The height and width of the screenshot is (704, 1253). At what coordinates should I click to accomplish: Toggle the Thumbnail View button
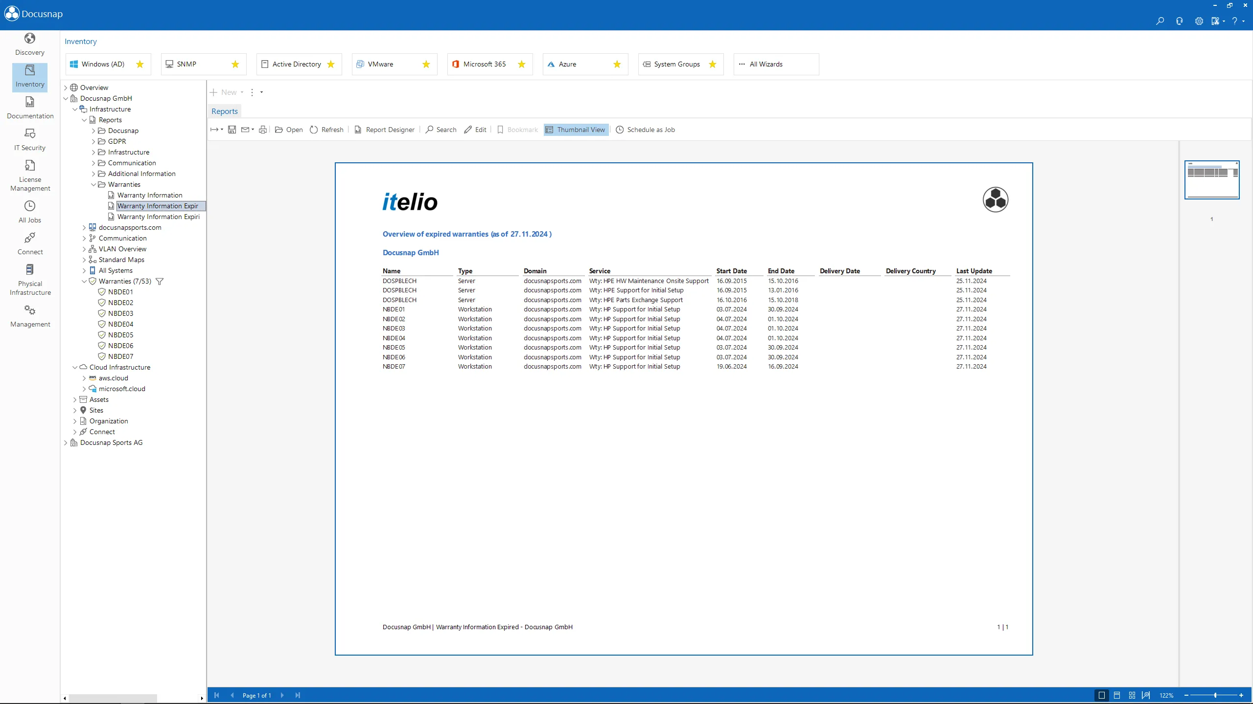click(576, 130)
